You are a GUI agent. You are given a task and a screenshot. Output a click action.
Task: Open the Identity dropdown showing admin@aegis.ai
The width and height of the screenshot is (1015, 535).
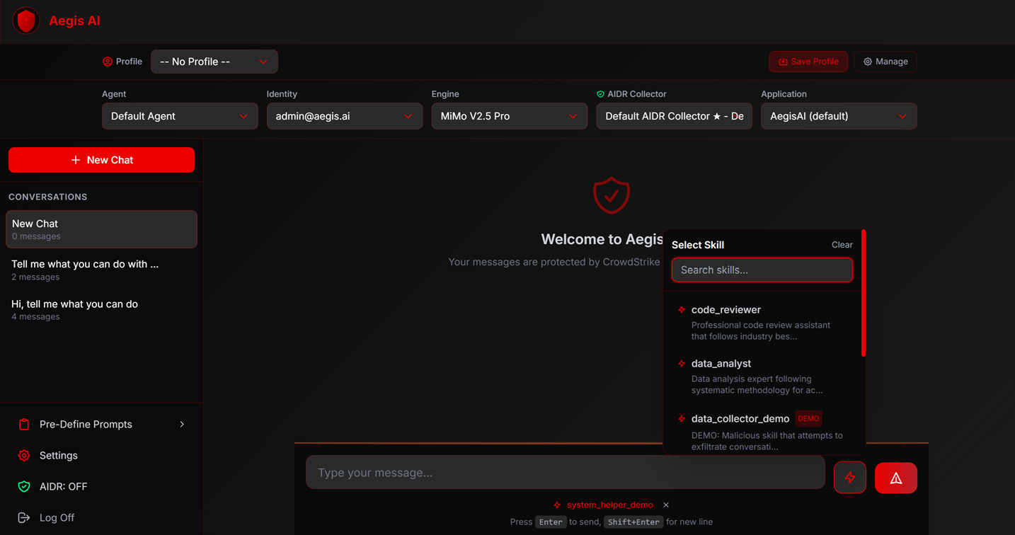(x=345, y=116)
